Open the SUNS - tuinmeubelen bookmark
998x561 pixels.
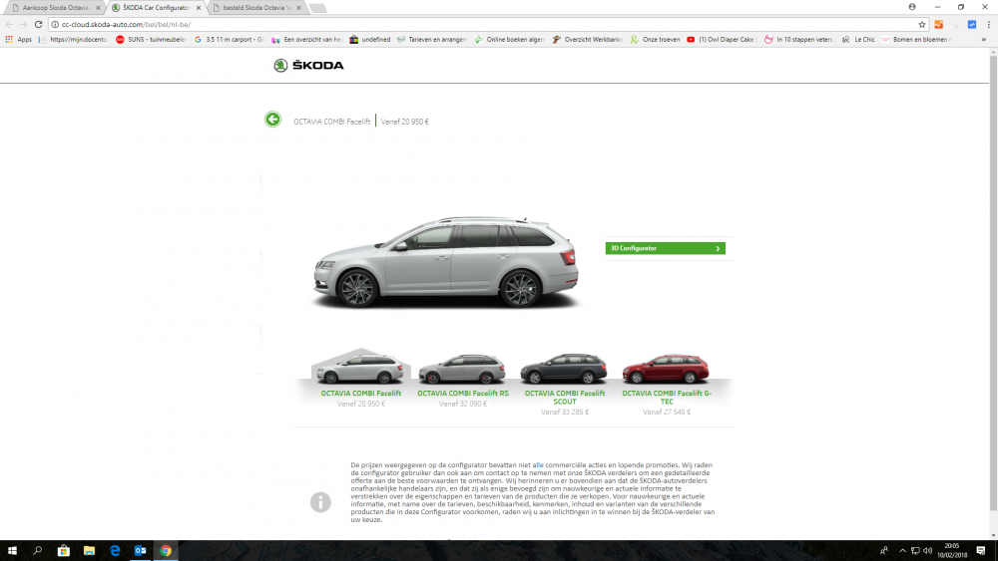click(x=151, y=40)
